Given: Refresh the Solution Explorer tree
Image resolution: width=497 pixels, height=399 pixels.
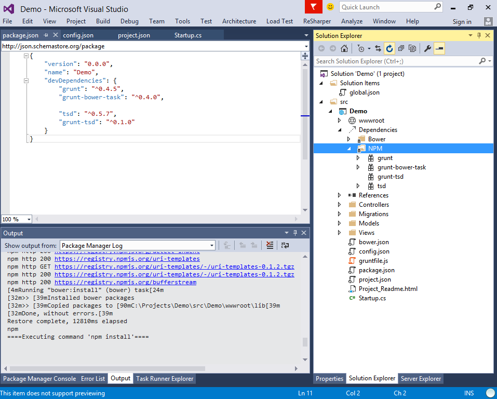Looking at the screenshot, I should pos(389,48).
